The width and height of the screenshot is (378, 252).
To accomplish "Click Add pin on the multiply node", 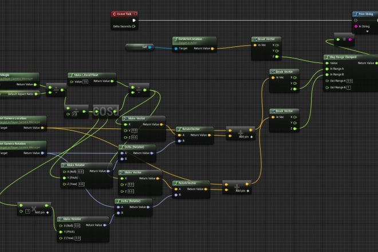I will (x=42, y=212).
